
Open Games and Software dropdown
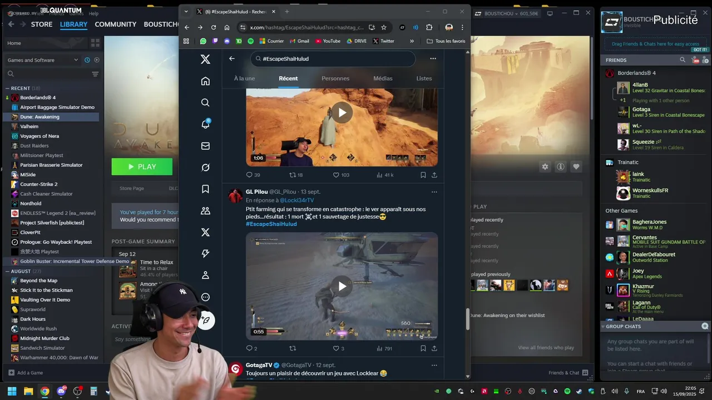(x=42, y=60)
